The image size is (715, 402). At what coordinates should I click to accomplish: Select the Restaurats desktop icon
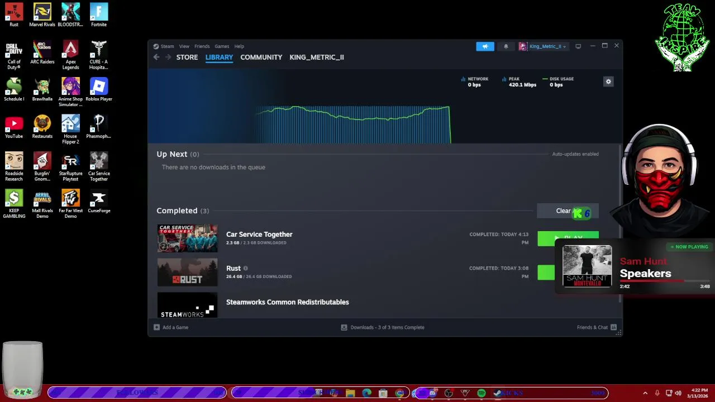(x=42, y=127)
